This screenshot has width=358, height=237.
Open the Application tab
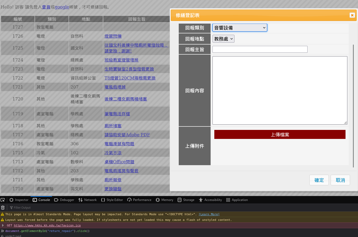[x=237, y=200]
